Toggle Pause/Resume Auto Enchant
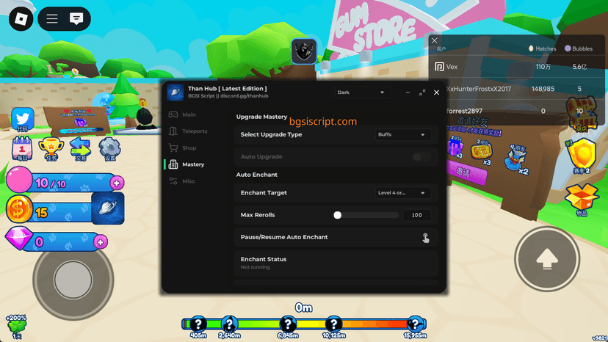608x342 pixels. pos(425,237)
